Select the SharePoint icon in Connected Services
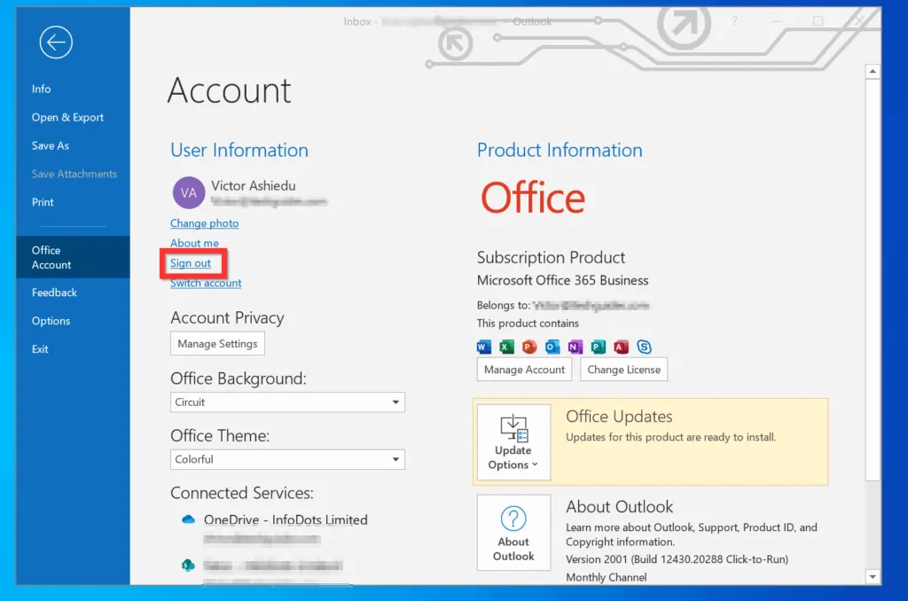Screen dimensions: 908x601 click(x=188, y=563)
